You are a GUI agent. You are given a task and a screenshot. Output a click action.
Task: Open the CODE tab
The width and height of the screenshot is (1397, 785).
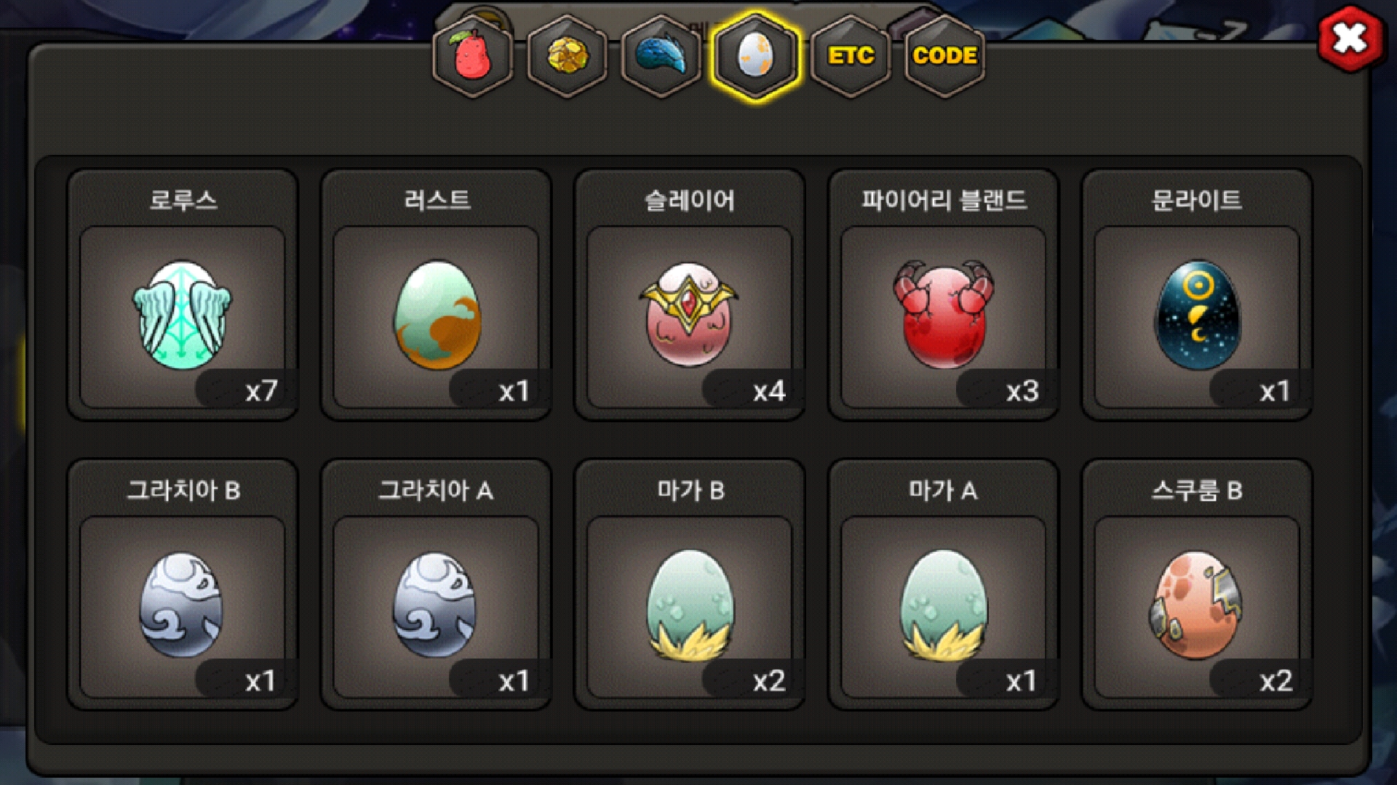[x=944, y=56]
